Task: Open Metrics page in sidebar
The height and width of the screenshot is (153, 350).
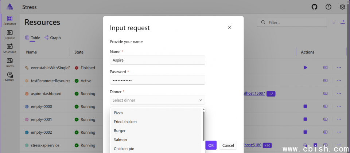Action: (x=9, y=76)
